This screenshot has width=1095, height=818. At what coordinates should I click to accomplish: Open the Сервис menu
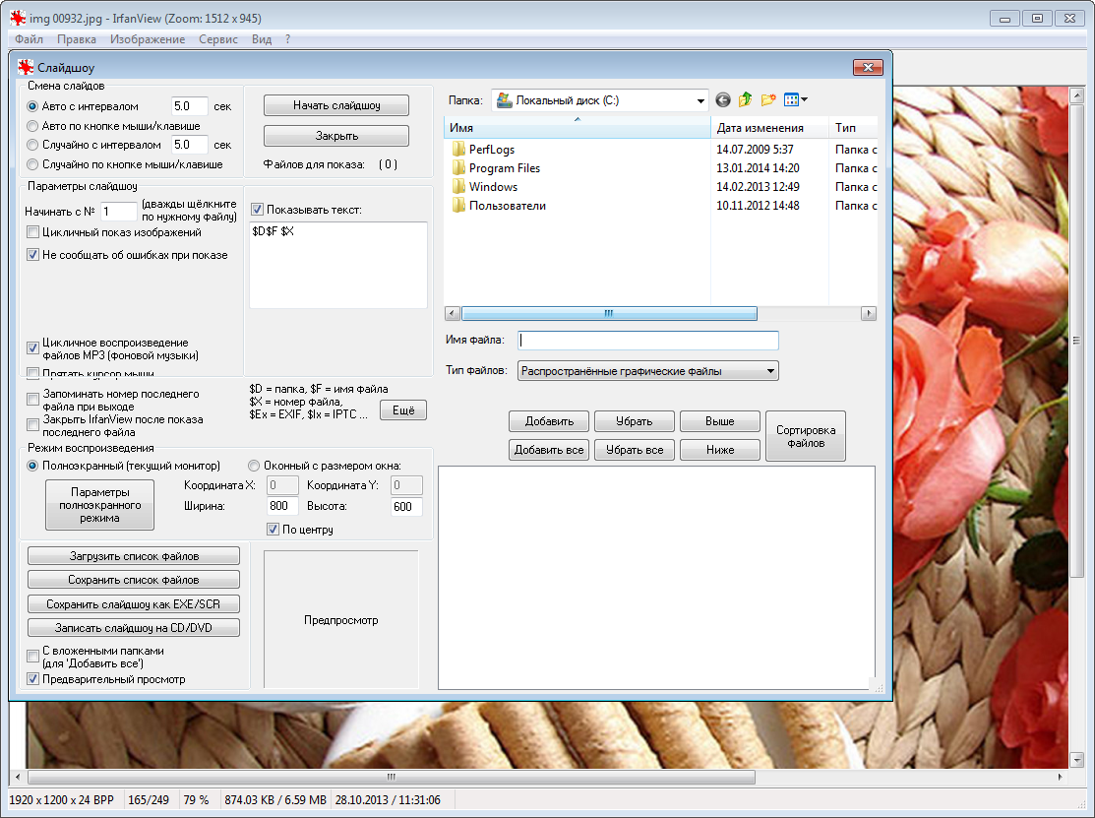(x=217, y=39)
